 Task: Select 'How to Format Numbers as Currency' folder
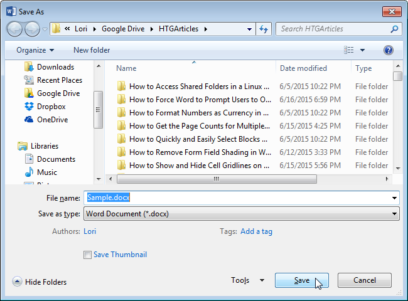(x=199, y=113)
